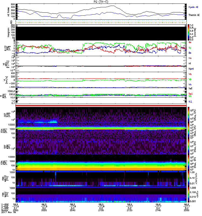
Task: Select the green Viy legend label
Action: (190, 79)
